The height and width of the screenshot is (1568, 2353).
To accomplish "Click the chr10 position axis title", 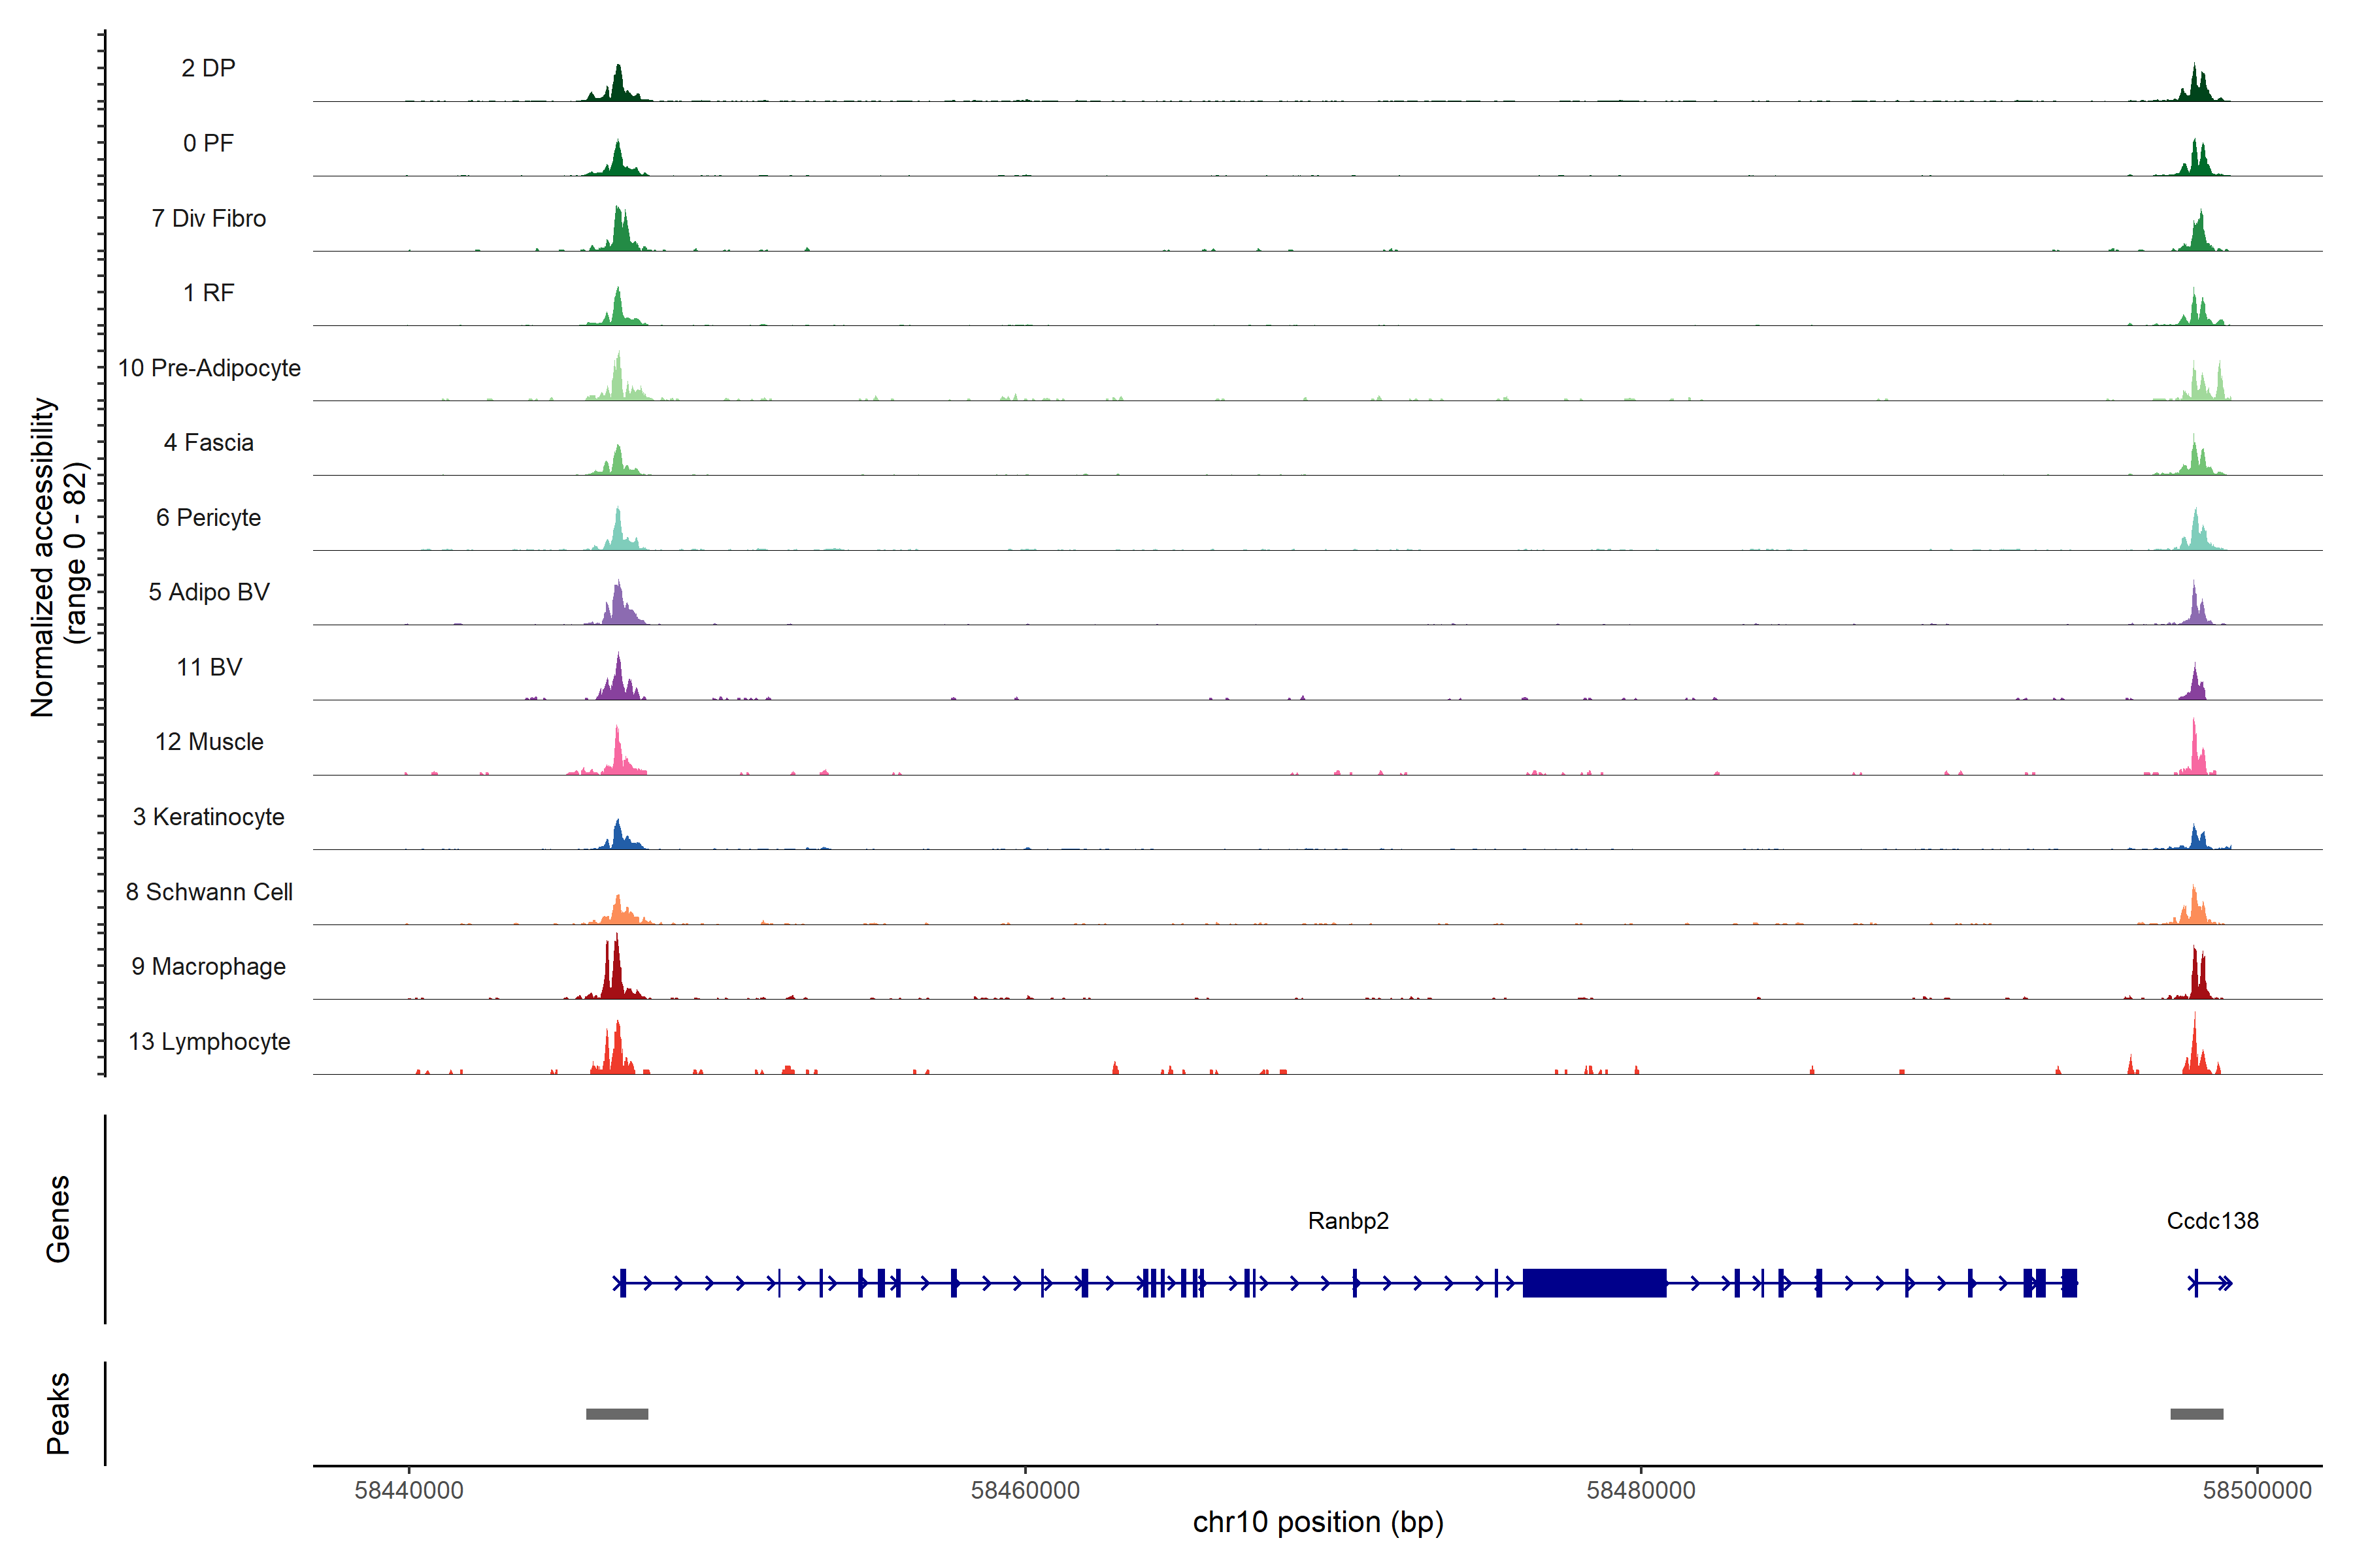I will [x=1318, y=1523].
